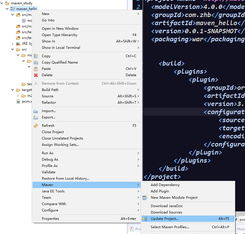
Task: Click the pom.xml file icon
Action: [x=18, y=101]
